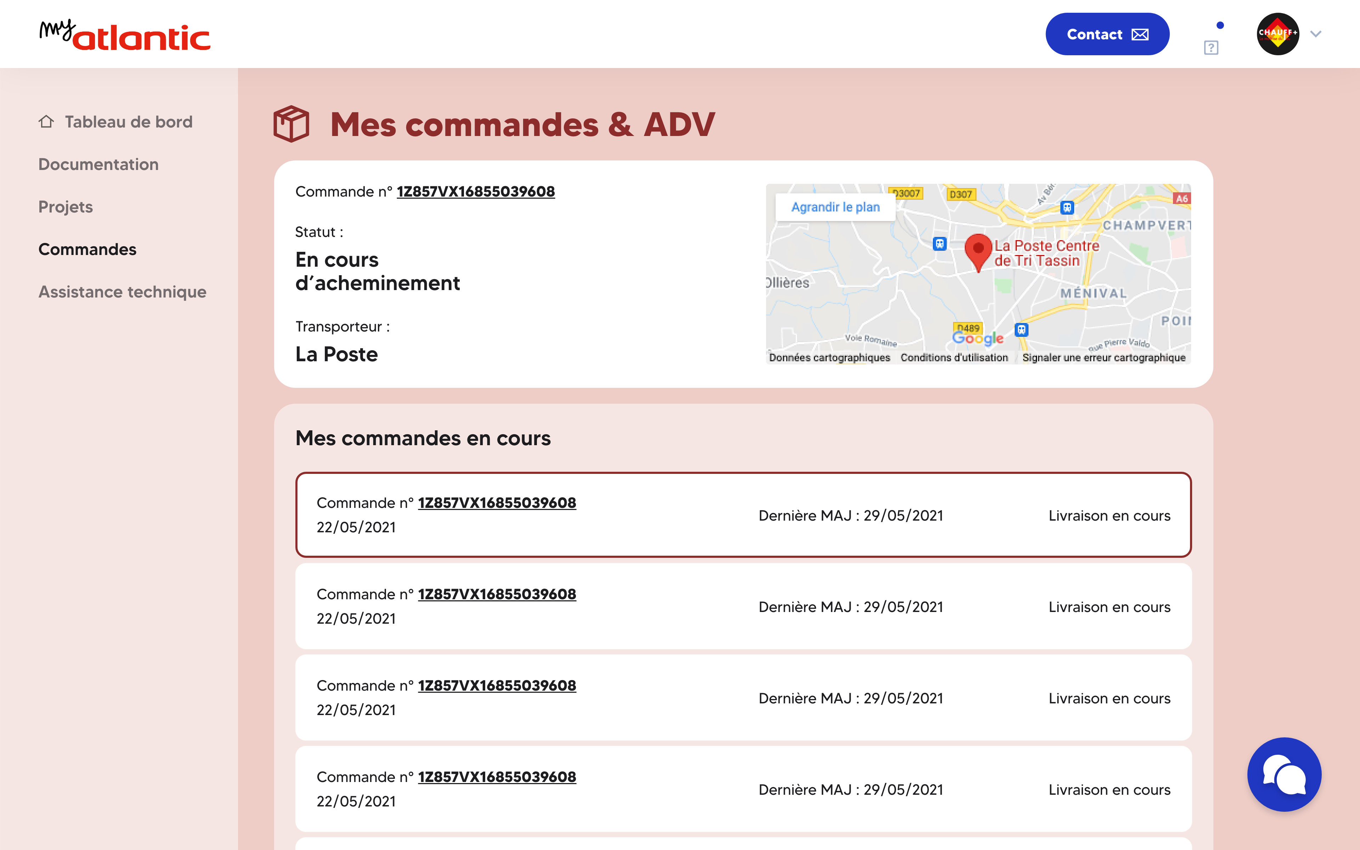Viewport: 1360px width, 850px height.
Task: Select Commandes in sidebar
Action: click(x=87, y=249)
